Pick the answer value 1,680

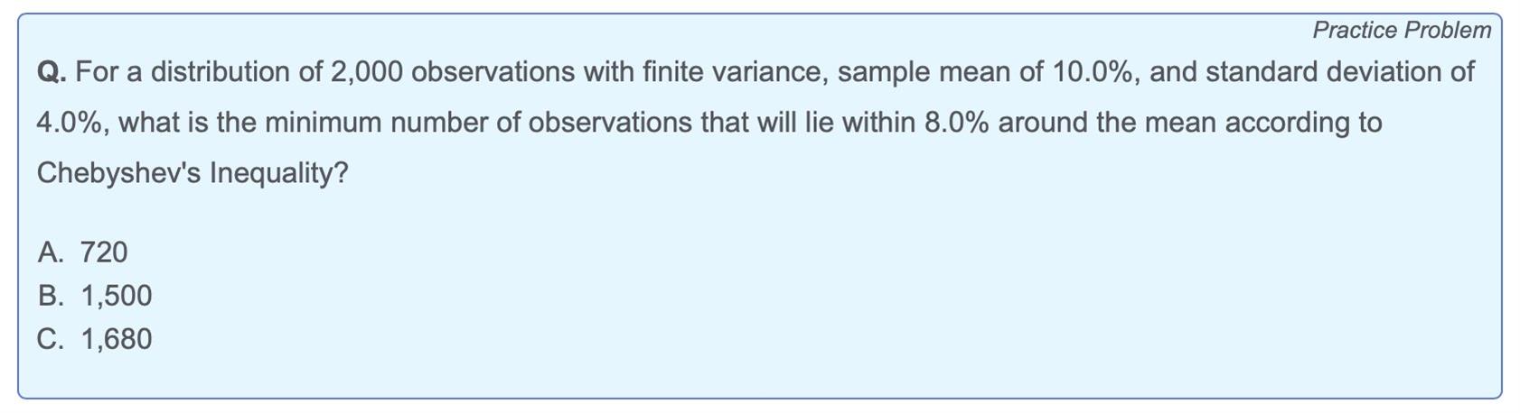tap(117, 339)
